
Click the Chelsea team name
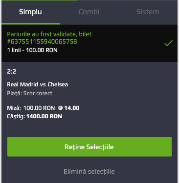58,84
